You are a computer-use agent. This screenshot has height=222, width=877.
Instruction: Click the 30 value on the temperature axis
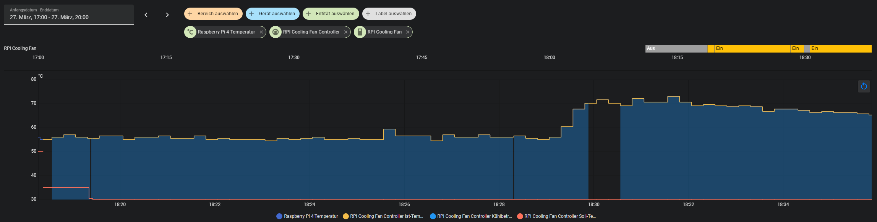click(x=34, y=199)
